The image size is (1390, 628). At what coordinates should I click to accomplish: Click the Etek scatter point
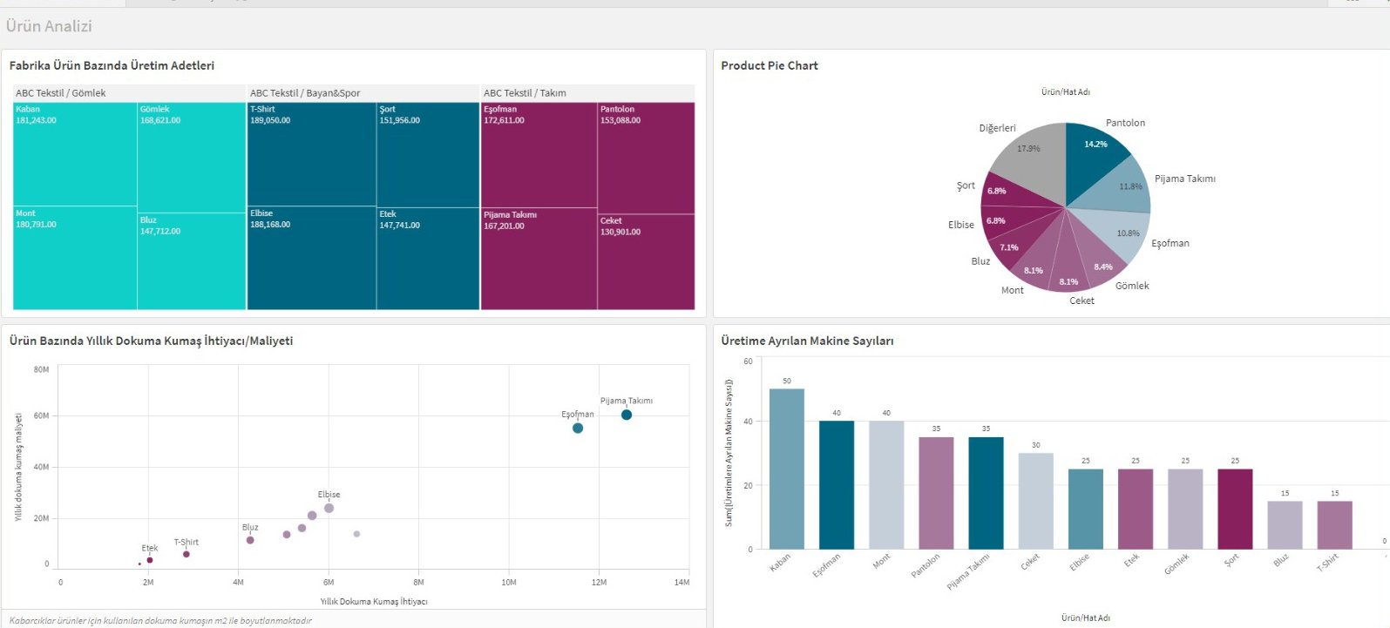(150, 560)
